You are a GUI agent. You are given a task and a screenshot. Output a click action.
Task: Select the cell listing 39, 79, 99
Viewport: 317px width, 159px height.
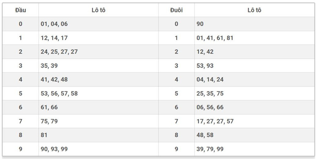point(210,149)
